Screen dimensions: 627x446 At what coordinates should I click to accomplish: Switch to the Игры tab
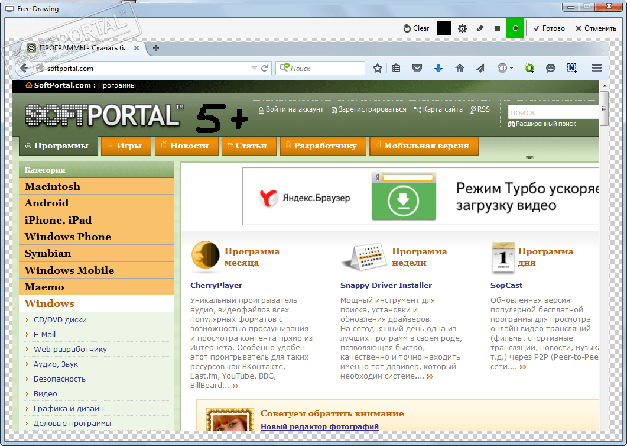pos(126,146)
